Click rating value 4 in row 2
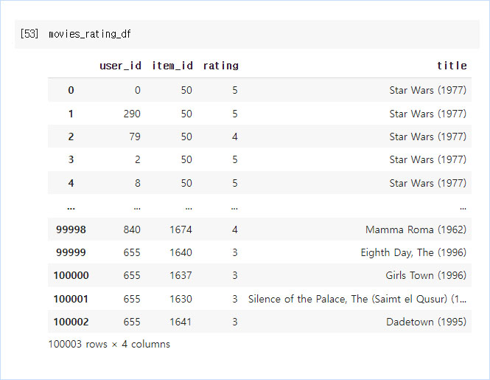This screenshot has height=380, width=490. click(235, 137)
